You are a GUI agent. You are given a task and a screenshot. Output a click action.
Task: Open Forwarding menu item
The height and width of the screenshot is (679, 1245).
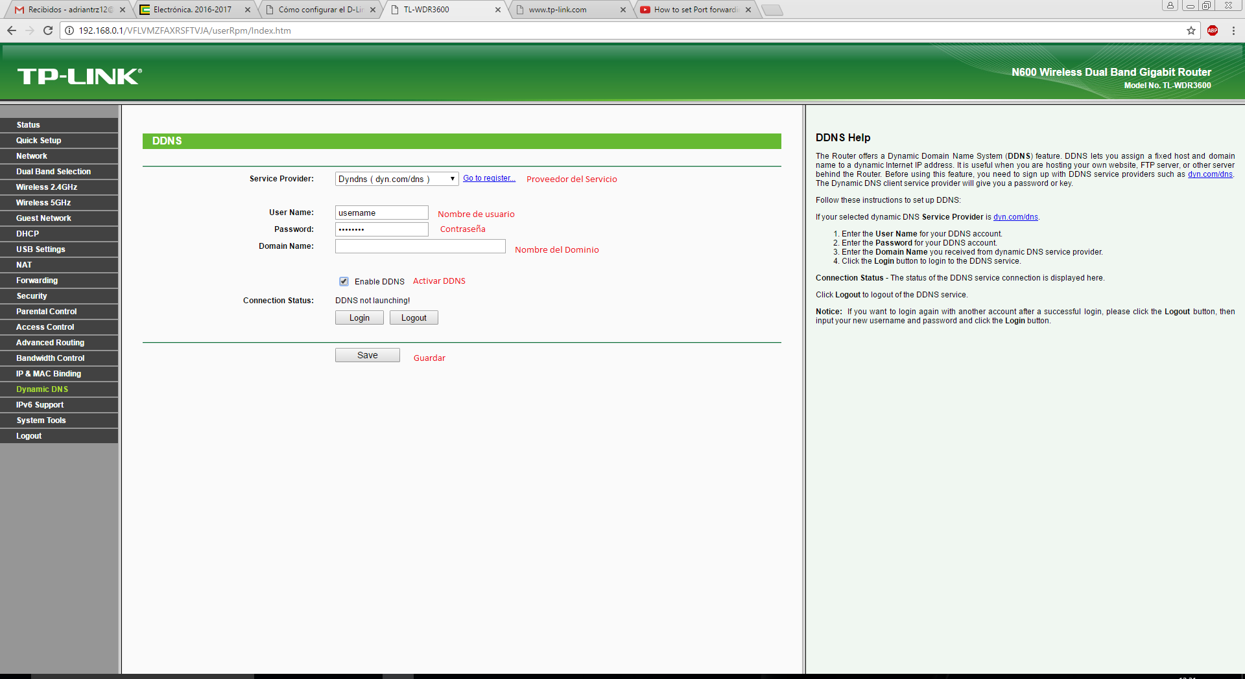pos(59,281)
